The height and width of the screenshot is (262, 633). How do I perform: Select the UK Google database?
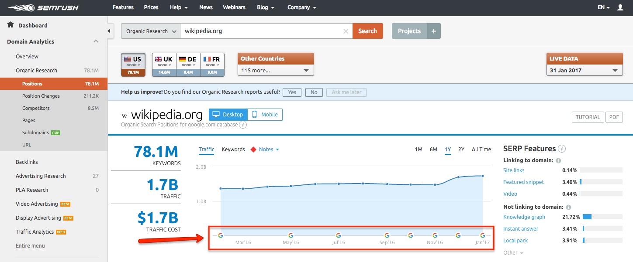164,65
